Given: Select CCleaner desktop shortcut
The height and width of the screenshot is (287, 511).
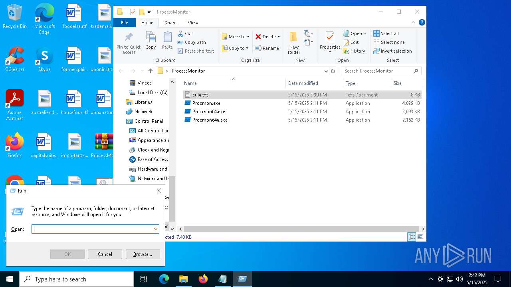Looking at the screenshot, I should tap(15, 59).
